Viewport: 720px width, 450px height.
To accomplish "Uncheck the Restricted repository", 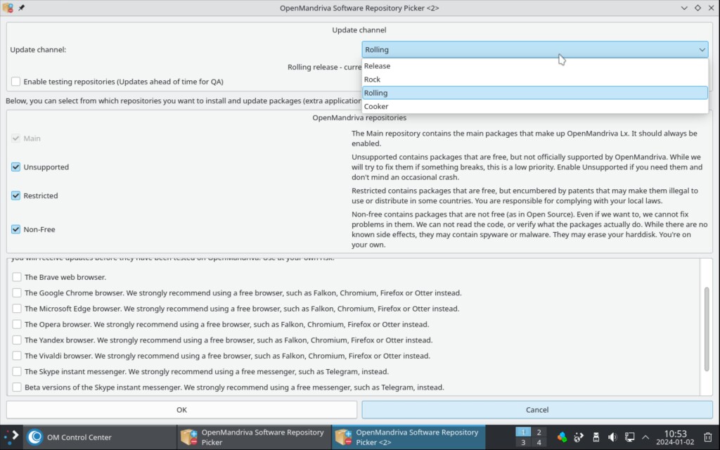I will click(16, 195).
